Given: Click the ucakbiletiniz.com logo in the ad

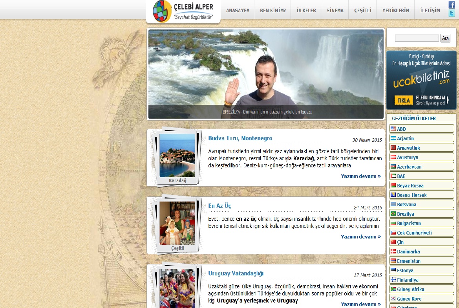Looking at the screenshot, I should tap(421, 79).
